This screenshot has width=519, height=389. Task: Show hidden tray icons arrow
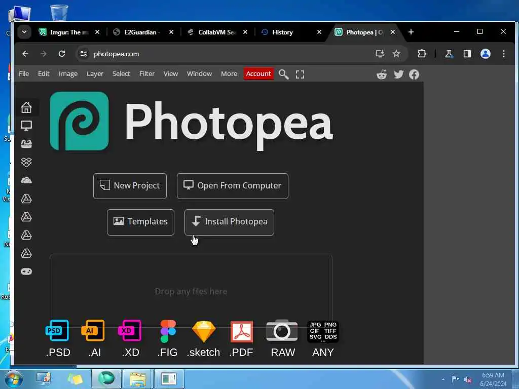point(443,379)
